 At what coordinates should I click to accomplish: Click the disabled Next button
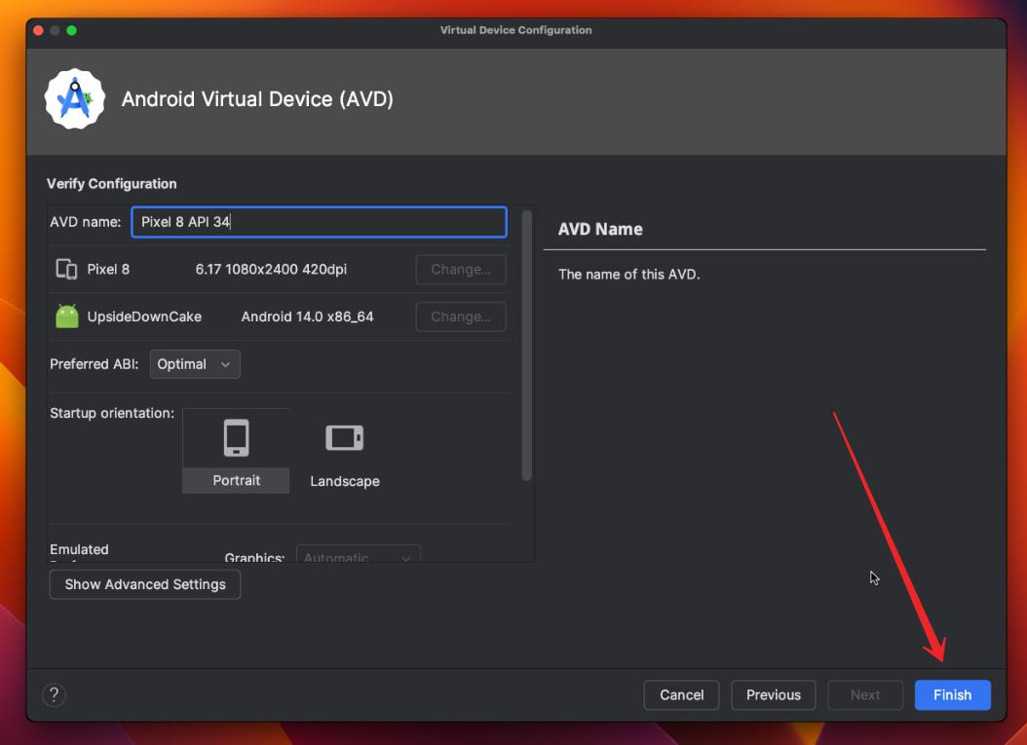point(865,694)
